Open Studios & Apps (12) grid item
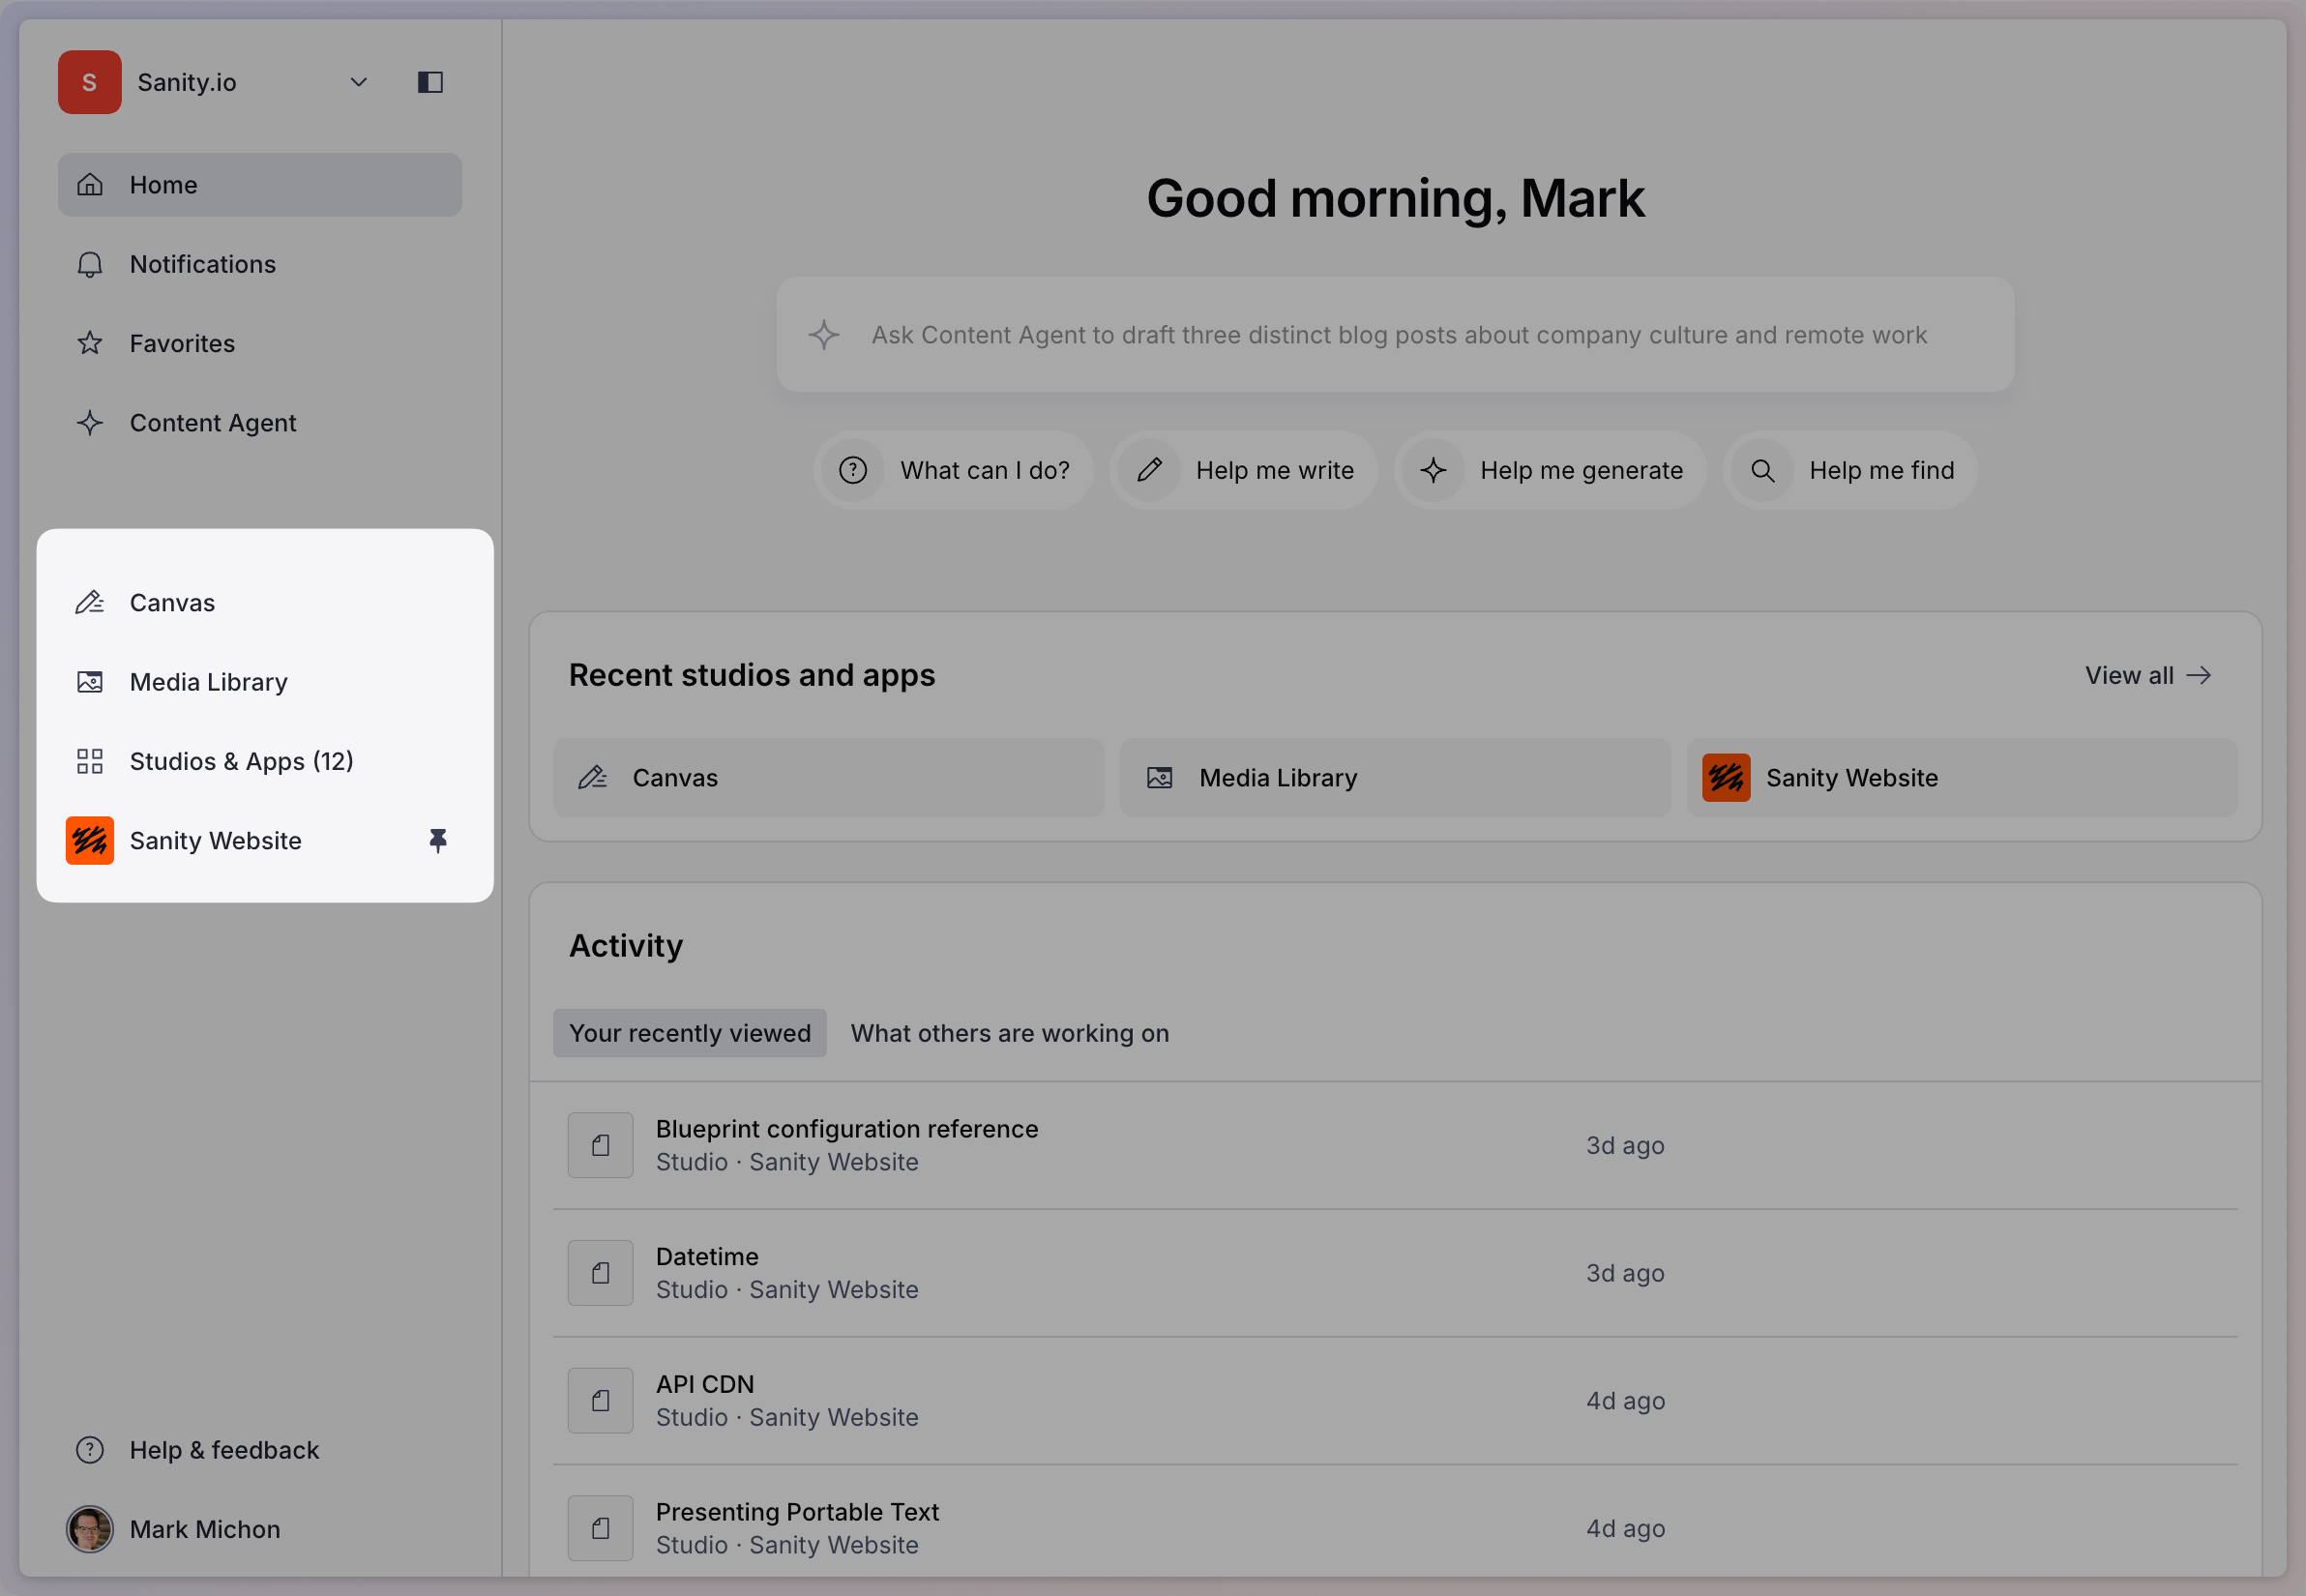The height and width of the screenshot is (1596, 2306). [x=260, y=761]
